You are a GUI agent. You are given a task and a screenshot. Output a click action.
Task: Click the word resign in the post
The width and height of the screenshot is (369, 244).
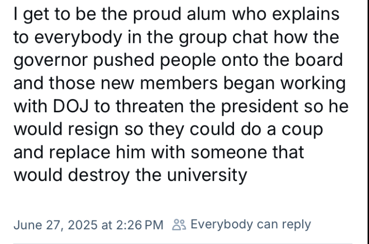(93, 129)
